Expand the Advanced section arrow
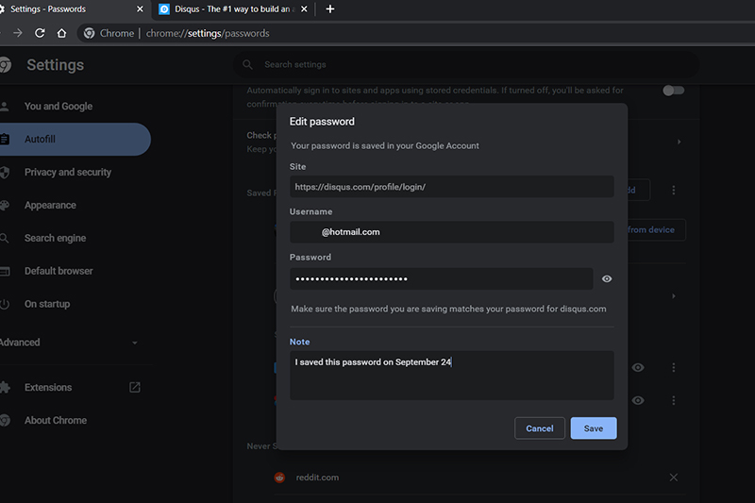 click(x=134, y=343)
